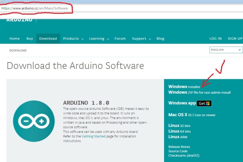Open the Forum page
Image resolution: width=243 pixels, height=162 pixels.
pos(120,39)
